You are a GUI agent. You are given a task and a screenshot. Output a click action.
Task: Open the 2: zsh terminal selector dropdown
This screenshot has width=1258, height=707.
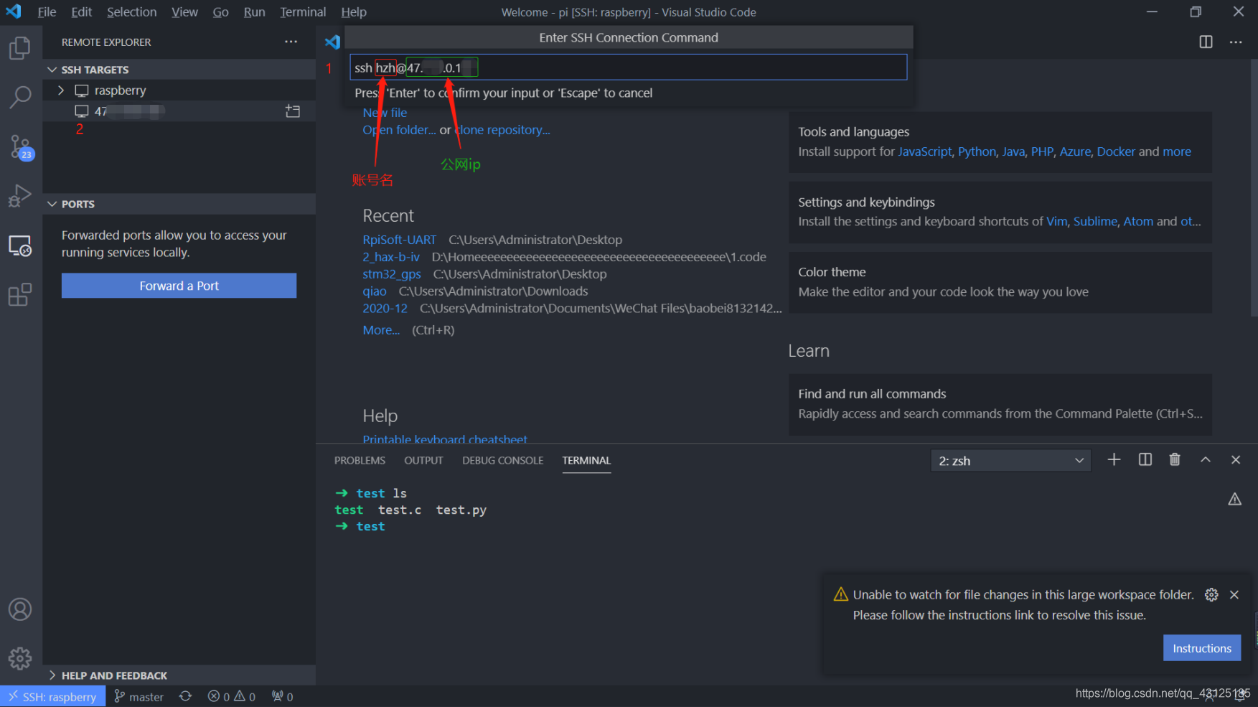pyautogui.click(x=1010, y=461)
